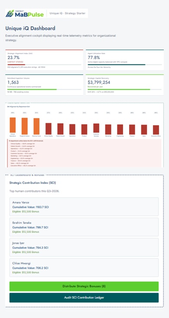The image size is (169, 318).
Task: Open Amara Vance contributor card
Action: 84,207
